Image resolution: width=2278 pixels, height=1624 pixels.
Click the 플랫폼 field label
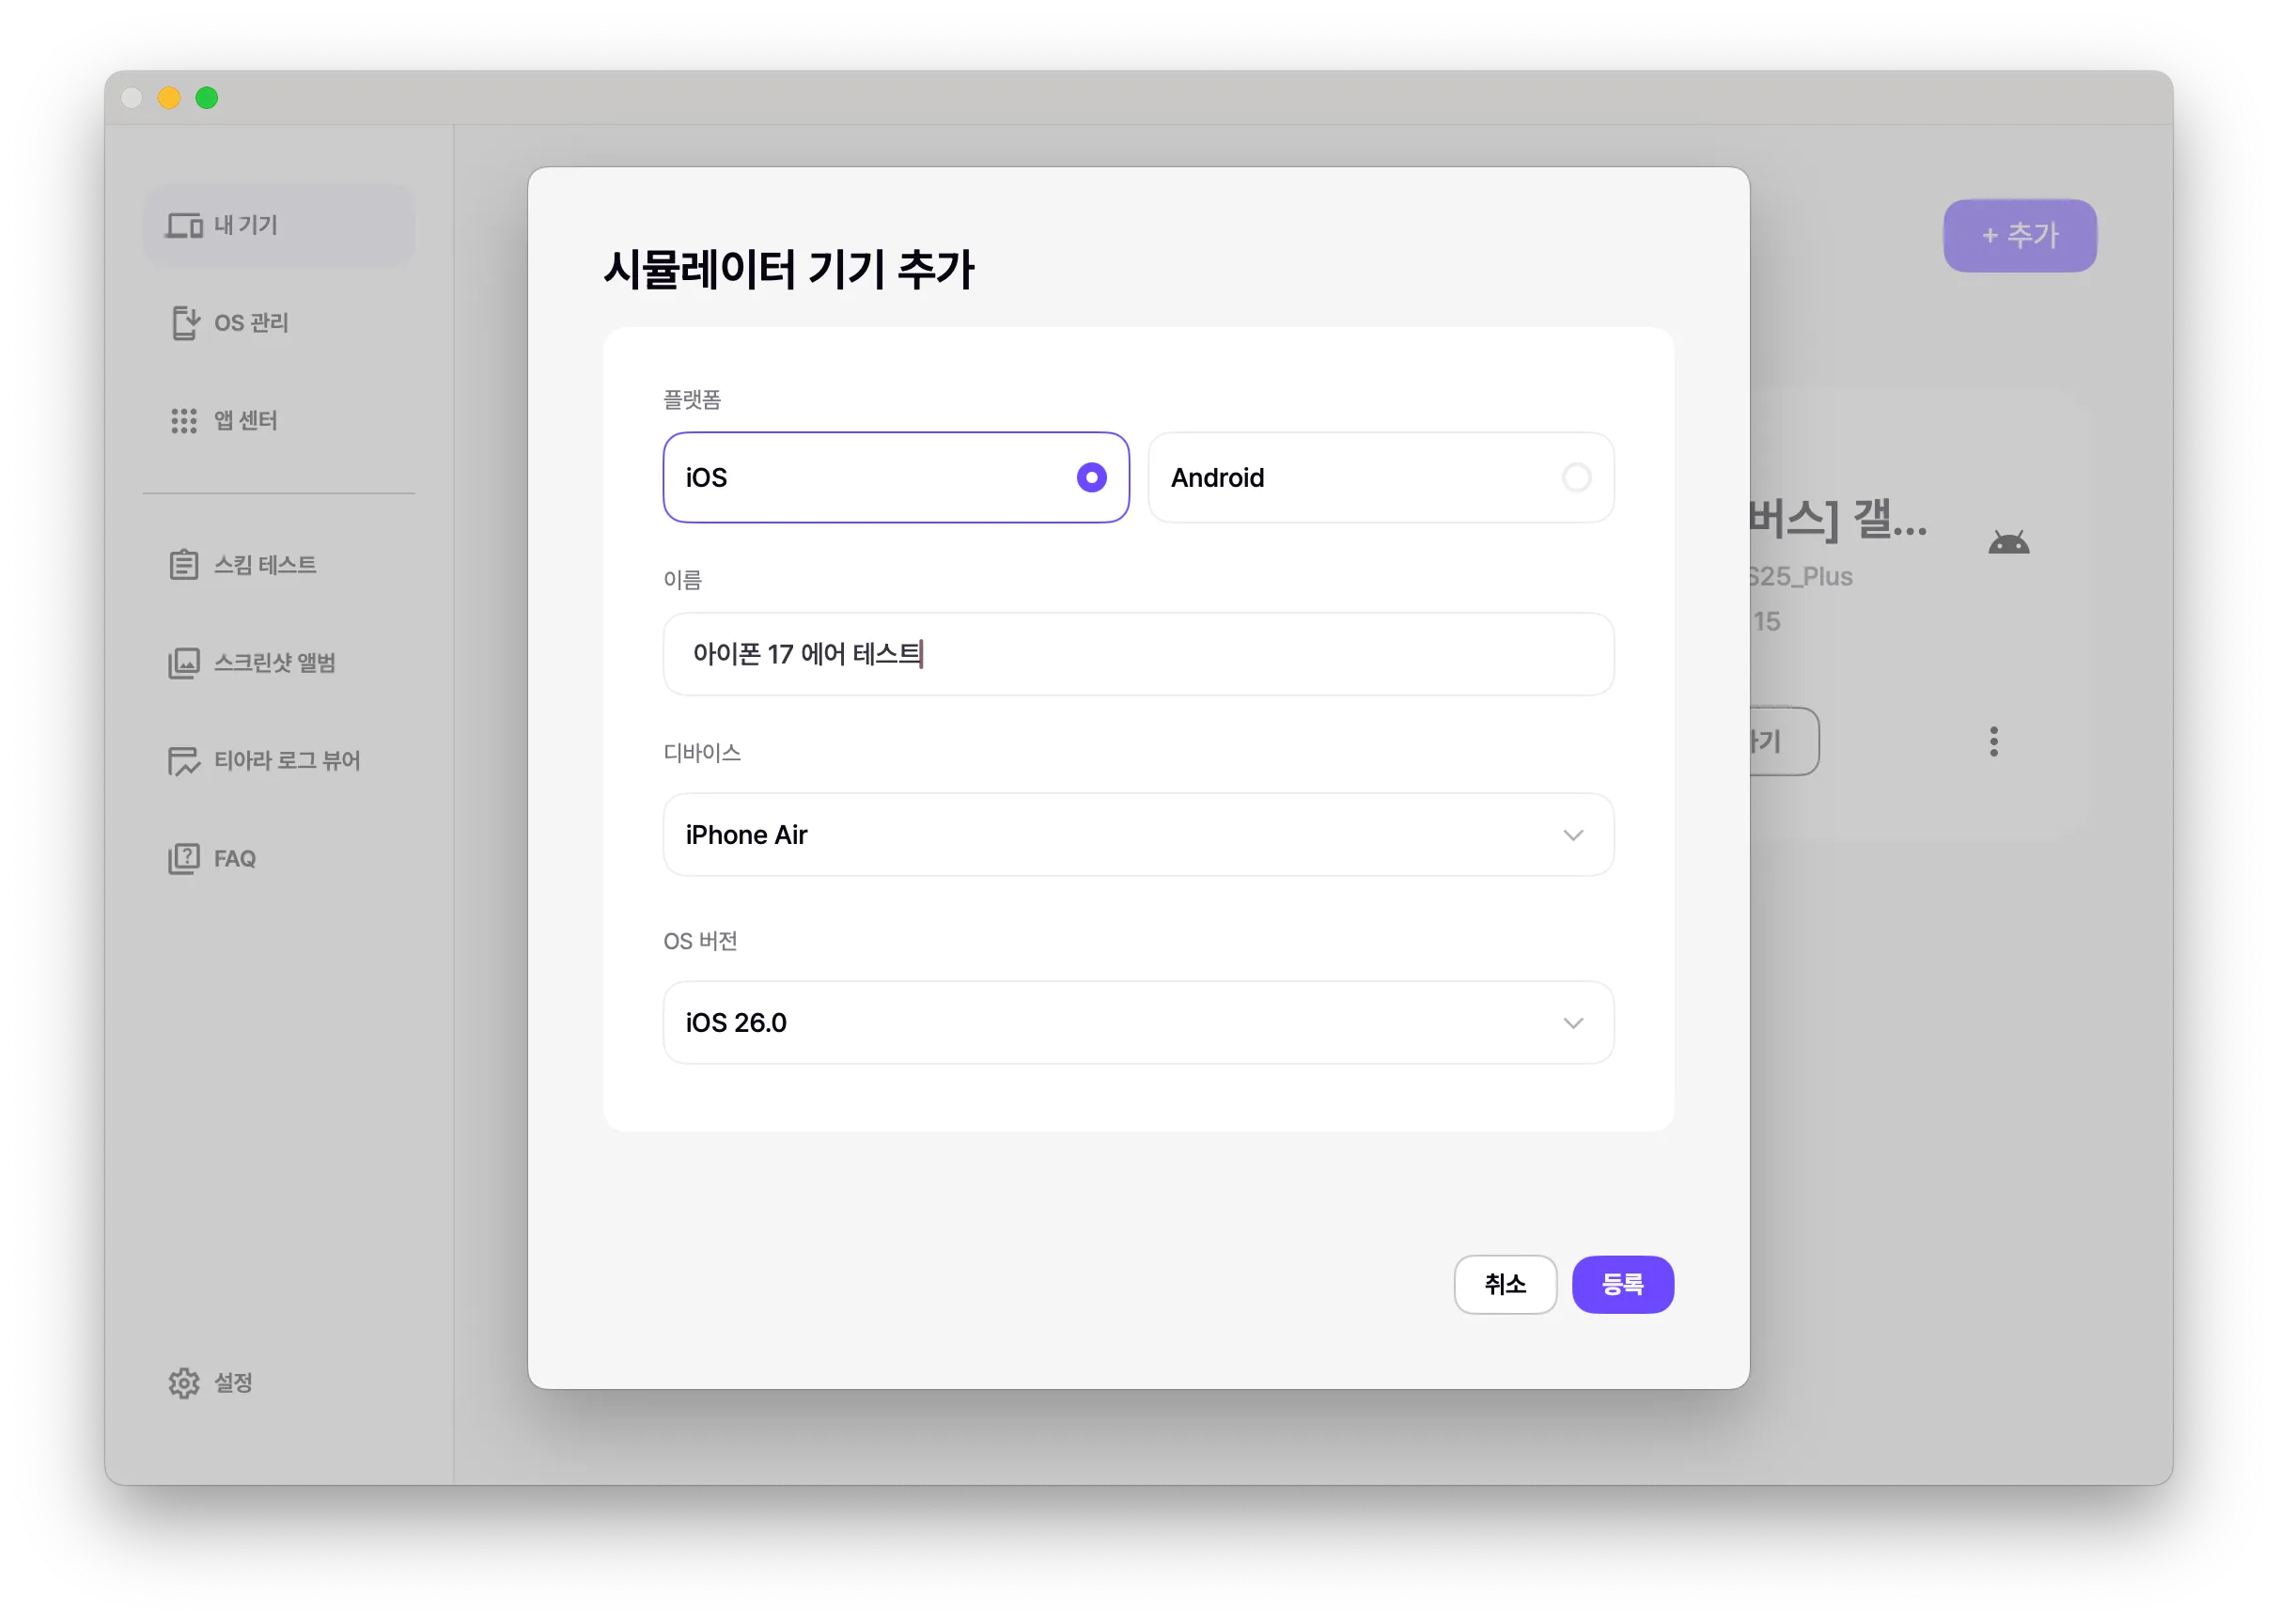692,400
